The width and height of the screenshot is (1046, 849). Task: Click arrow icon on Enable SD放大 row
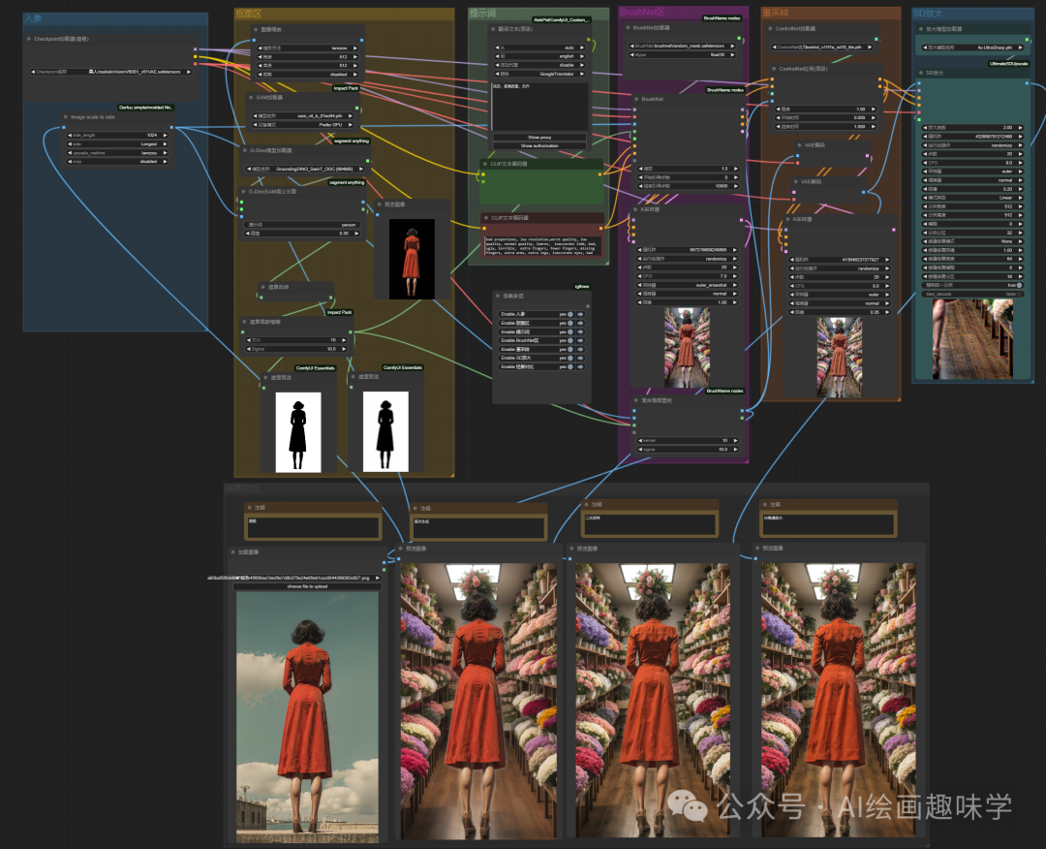point(580,358)
